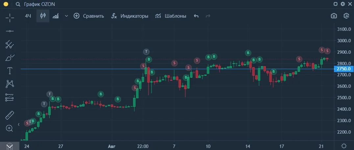This screenshot has width=354, height=150.
Task: Open the chart patterns tool
Action: tap(10, 84)
